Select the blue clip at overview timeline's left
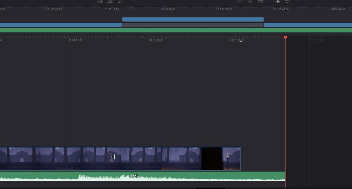Viewport: 352px width, 189px height. 60,25
